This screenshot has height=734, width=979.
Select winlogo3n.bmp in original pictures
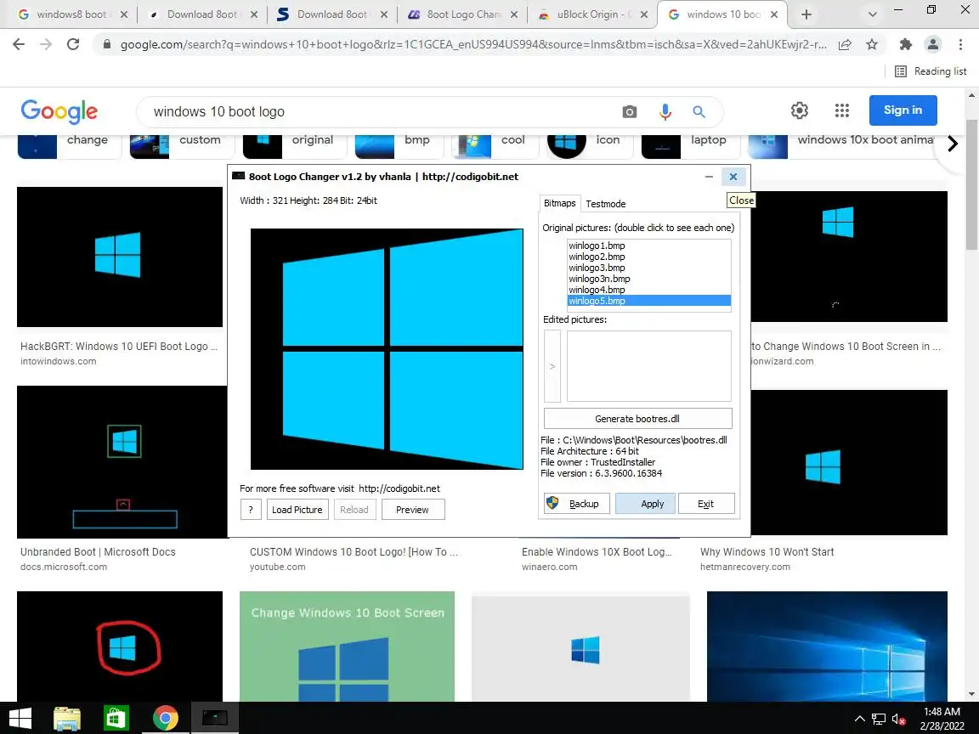[x=648, y=279]
